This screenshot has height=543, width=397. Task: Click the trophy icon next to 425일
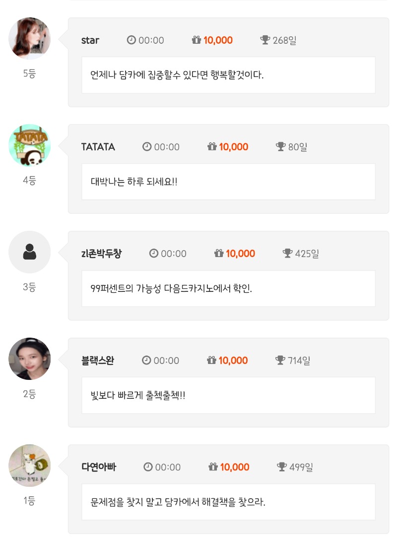[288, 254]
